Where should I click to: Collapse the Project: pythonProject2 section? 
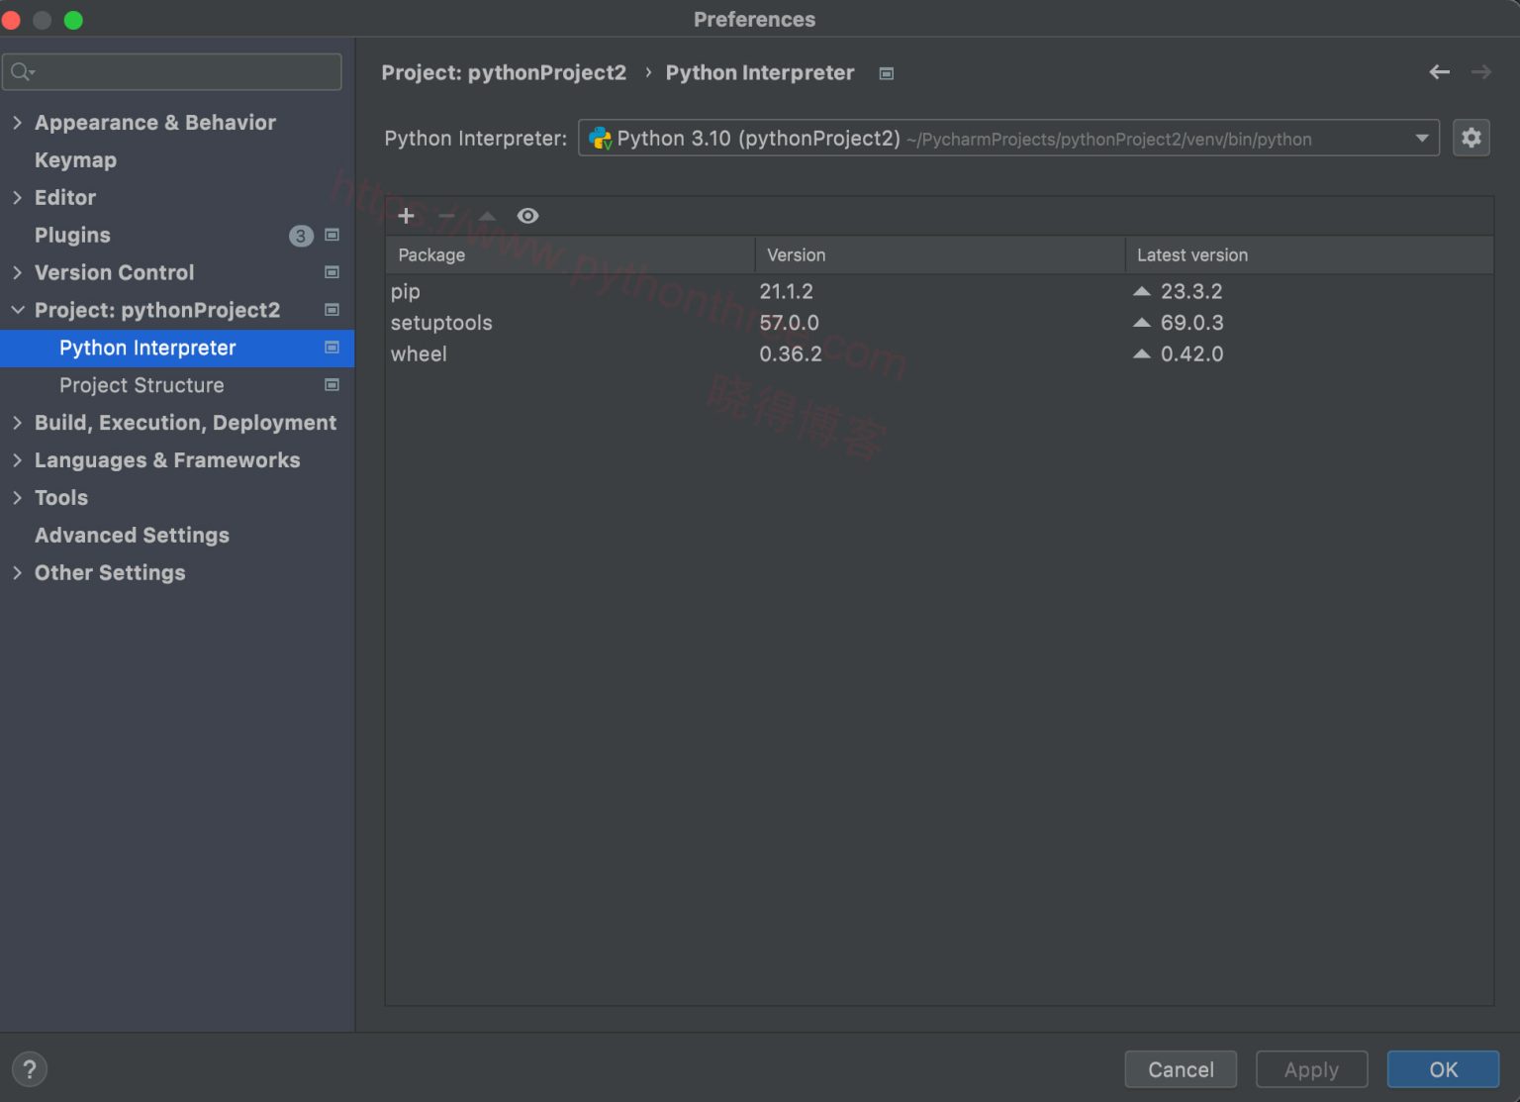17,310
